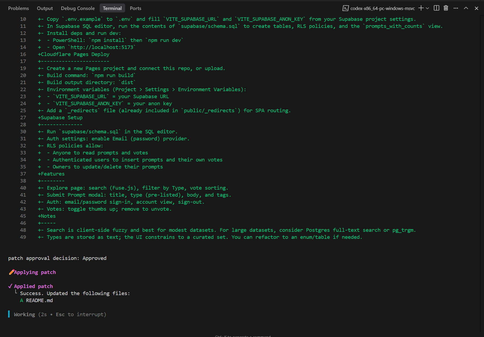Image resolution: width=484 pixels, height=337 pixels.
Task: Open the Output tab
Action: [x=45, y=8]
